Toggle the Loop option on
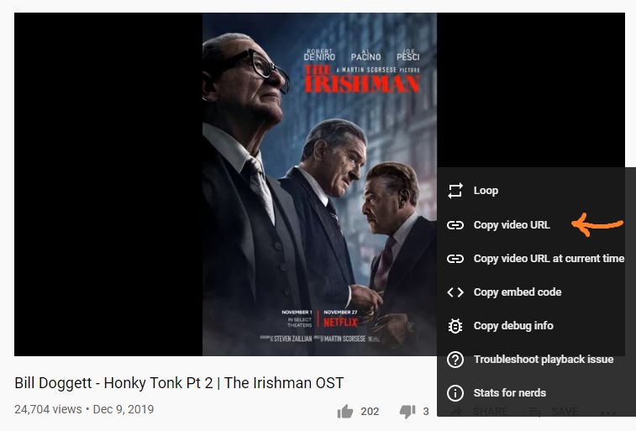The height and width of the screenshot is (431, 636). click(537, 191)
